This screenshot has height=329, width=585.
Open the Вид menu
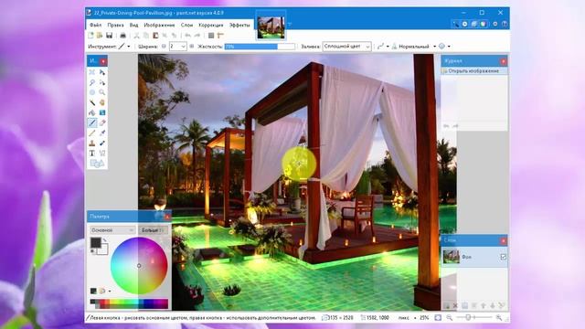point(134,25)
